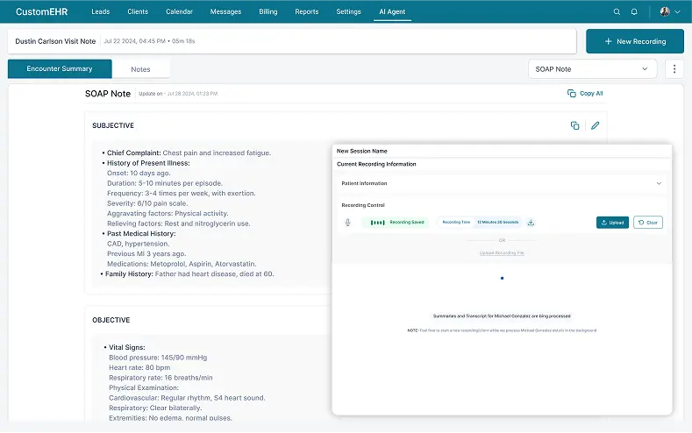Click the Upload Recording File link
This screenshot has width=692, height=433.
[502, 252]
